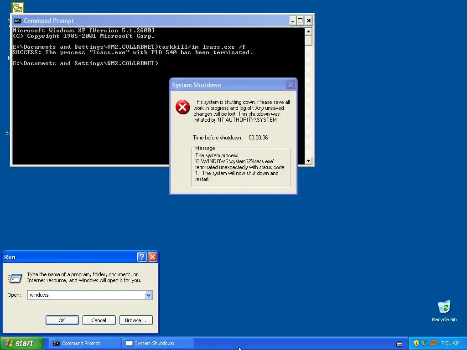The width and height of the screenshot is (467, 350).
Task: Click OK in the Run dialog
Action: [62, 320]
